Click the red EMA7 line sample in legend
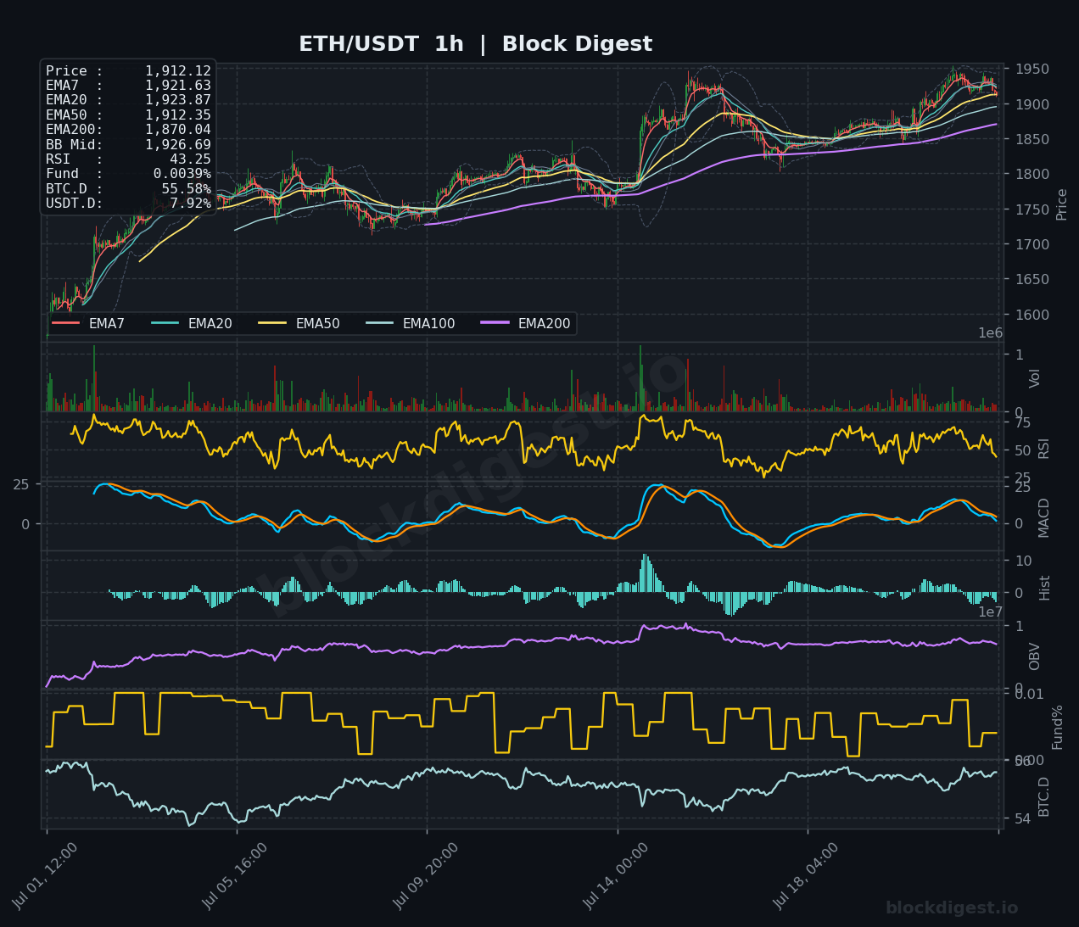Screen dimensions: 1079x927 coord(66,323)
